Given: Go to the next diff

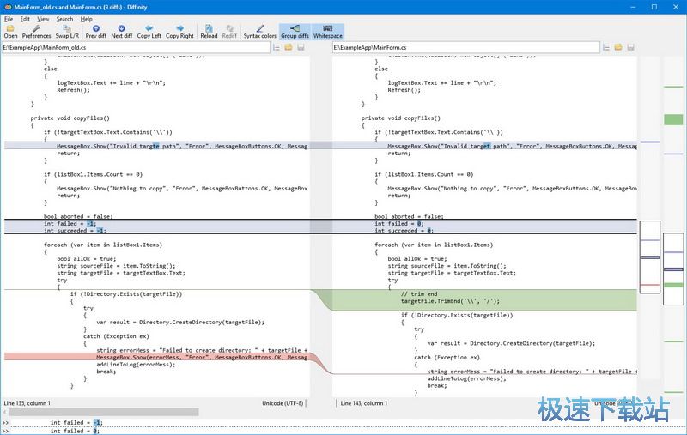Looking at the screenshot, I should 121,32.
